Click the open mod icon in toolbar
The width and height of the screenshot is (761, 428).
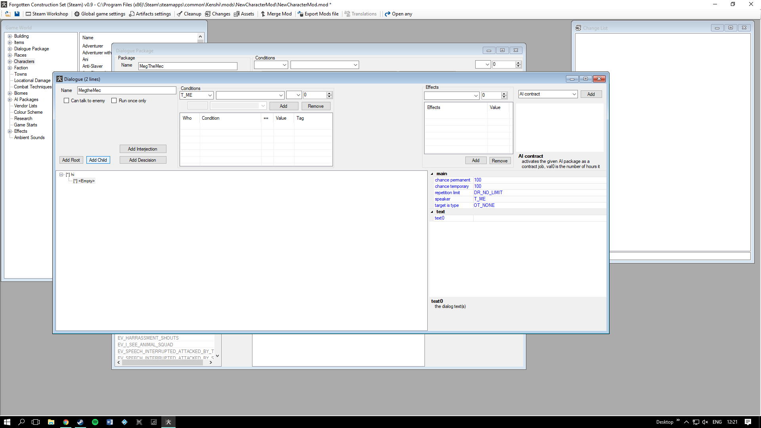pyautogui.click(x=8, y=14)
